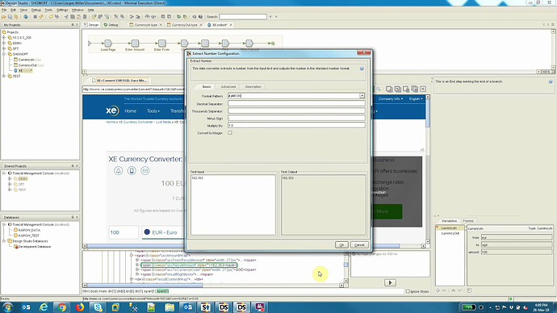
Task: Click the trash delete toolbar icon
Action: (85, 17)
